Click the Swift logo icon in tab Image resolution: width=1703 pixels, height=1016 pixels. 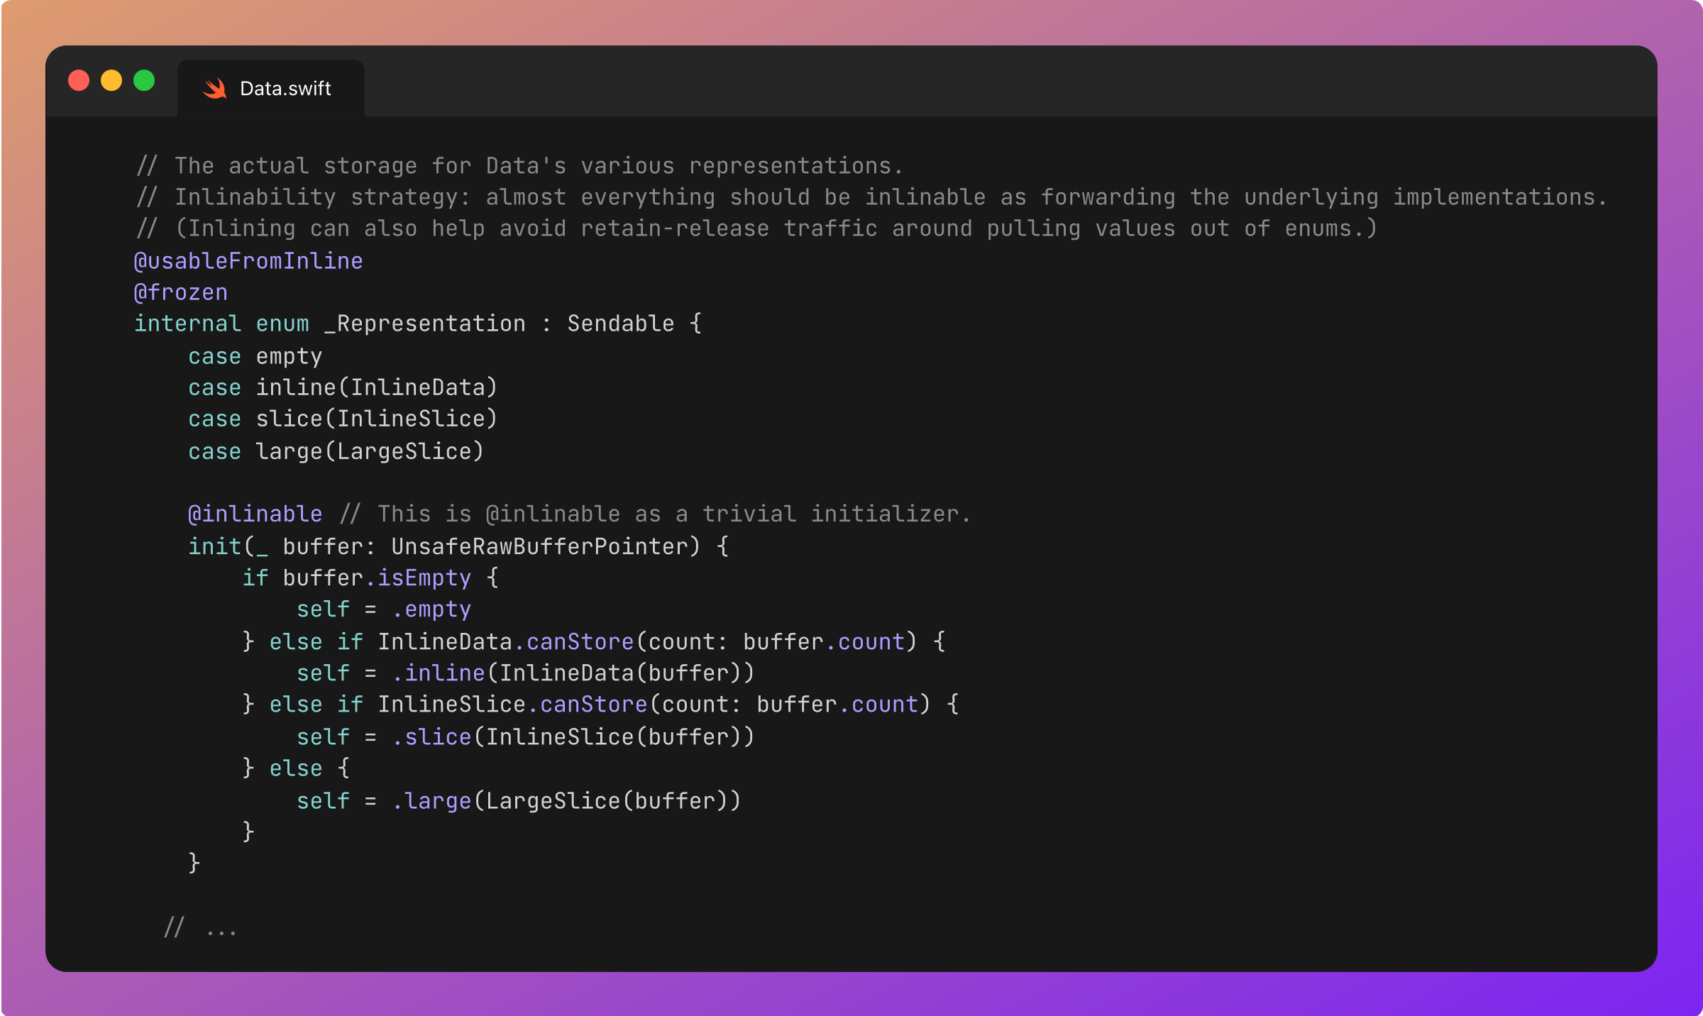[x=214, y=89]
